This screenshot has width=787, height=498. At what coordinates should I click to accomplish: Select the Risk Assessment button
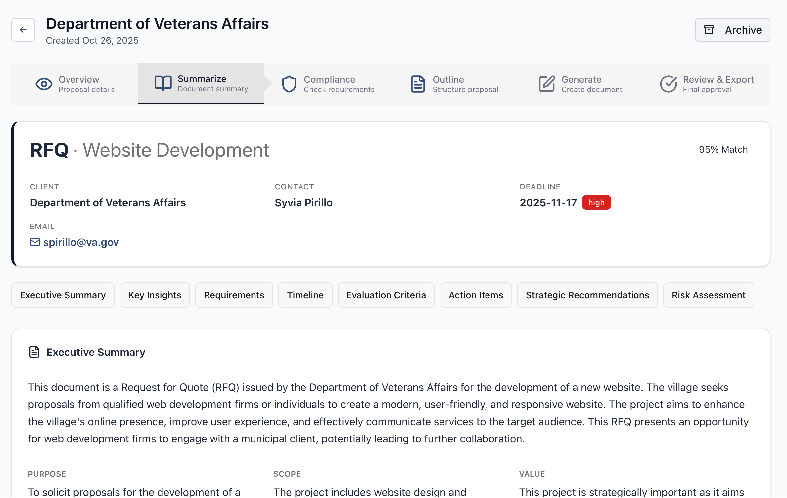pyautogui.click(x=708, y=295)
